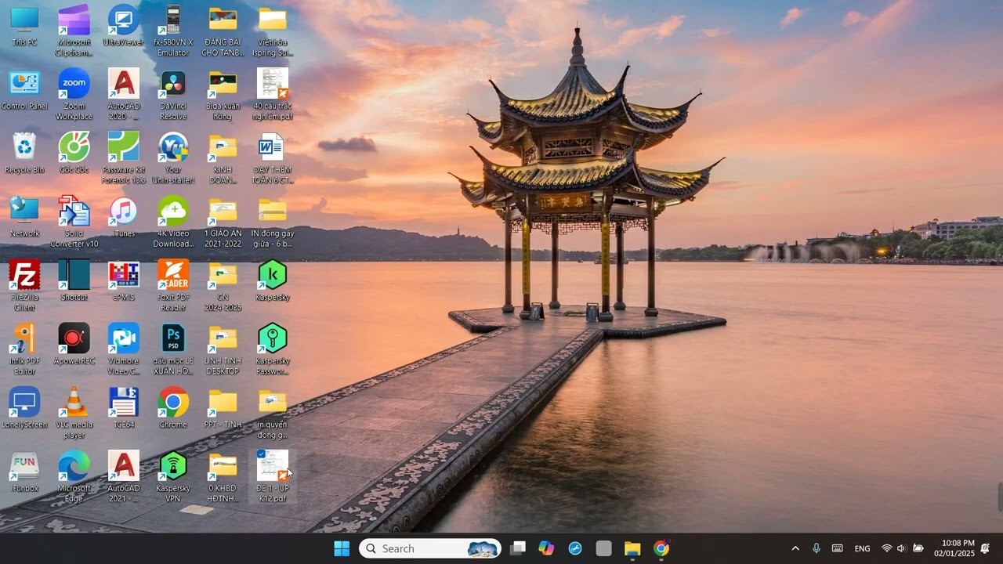Open File Explorer from the taskbar
This screenshot has width=1003, height=564.
tap(632, 548)
